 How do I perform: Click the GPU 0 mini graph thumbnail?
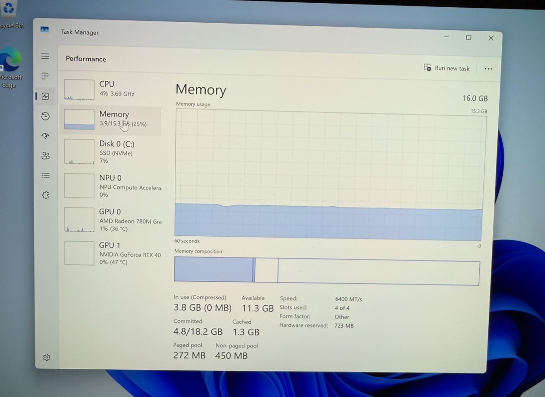(x=79, y=220)
